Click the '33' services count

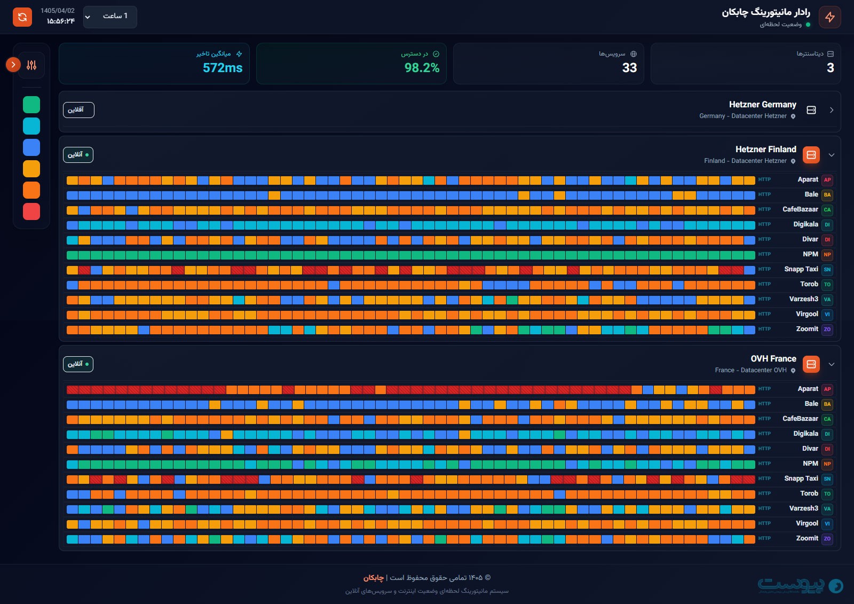click(x=630, y=68)
